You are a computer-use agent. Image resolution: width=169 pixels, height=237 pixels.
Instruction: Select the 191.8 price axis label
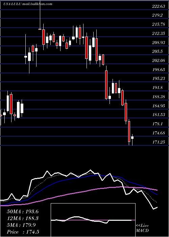158,88
